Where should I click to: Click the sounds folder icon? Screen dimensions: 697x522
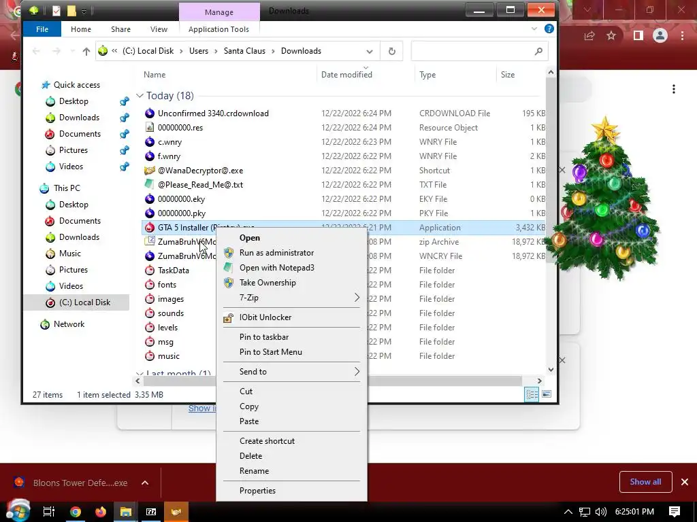pyautogui.click(x=150, y=313)
